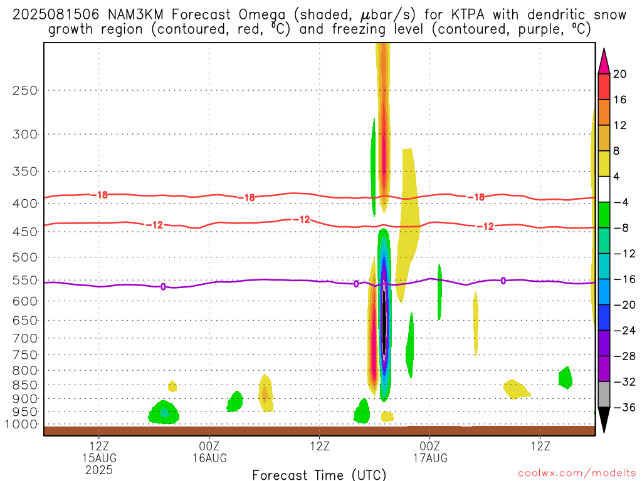Viewport: 642px width, 481px height.
Task: Click the colorbar value -36 label
Action: [x=625, y=407]
